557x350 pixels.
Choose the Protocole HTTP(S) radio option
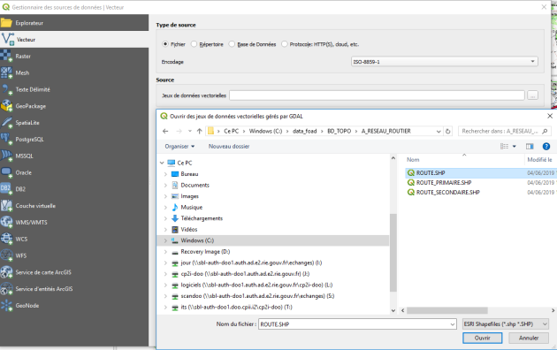point(284,44)
